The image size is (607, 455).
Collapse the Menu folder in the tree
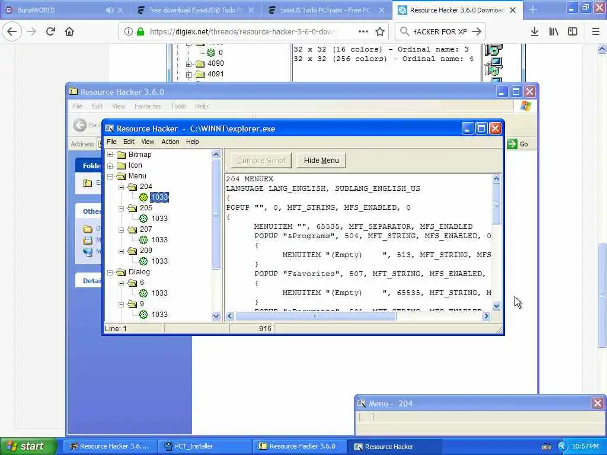pyautogui.click(x=110, y=176)
